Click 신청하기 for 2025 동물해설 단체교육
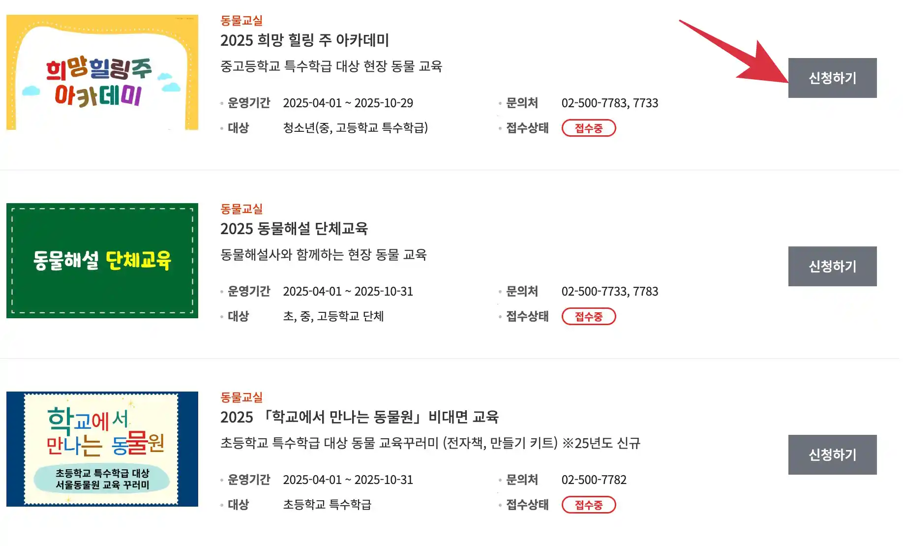Image resolution: width=903 pixels, height=546 pixels. point(832,266)
